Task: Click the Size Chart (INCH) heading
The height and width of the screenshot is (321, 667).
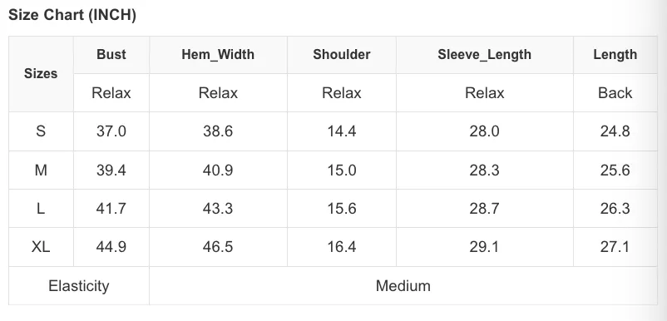Action: 72,15
